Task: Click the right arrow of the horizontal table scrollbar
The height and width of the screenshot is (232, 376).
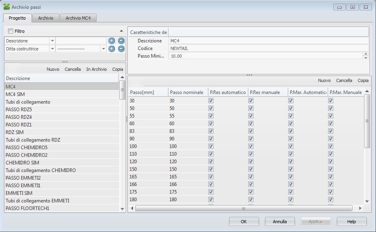Action: 360,208
